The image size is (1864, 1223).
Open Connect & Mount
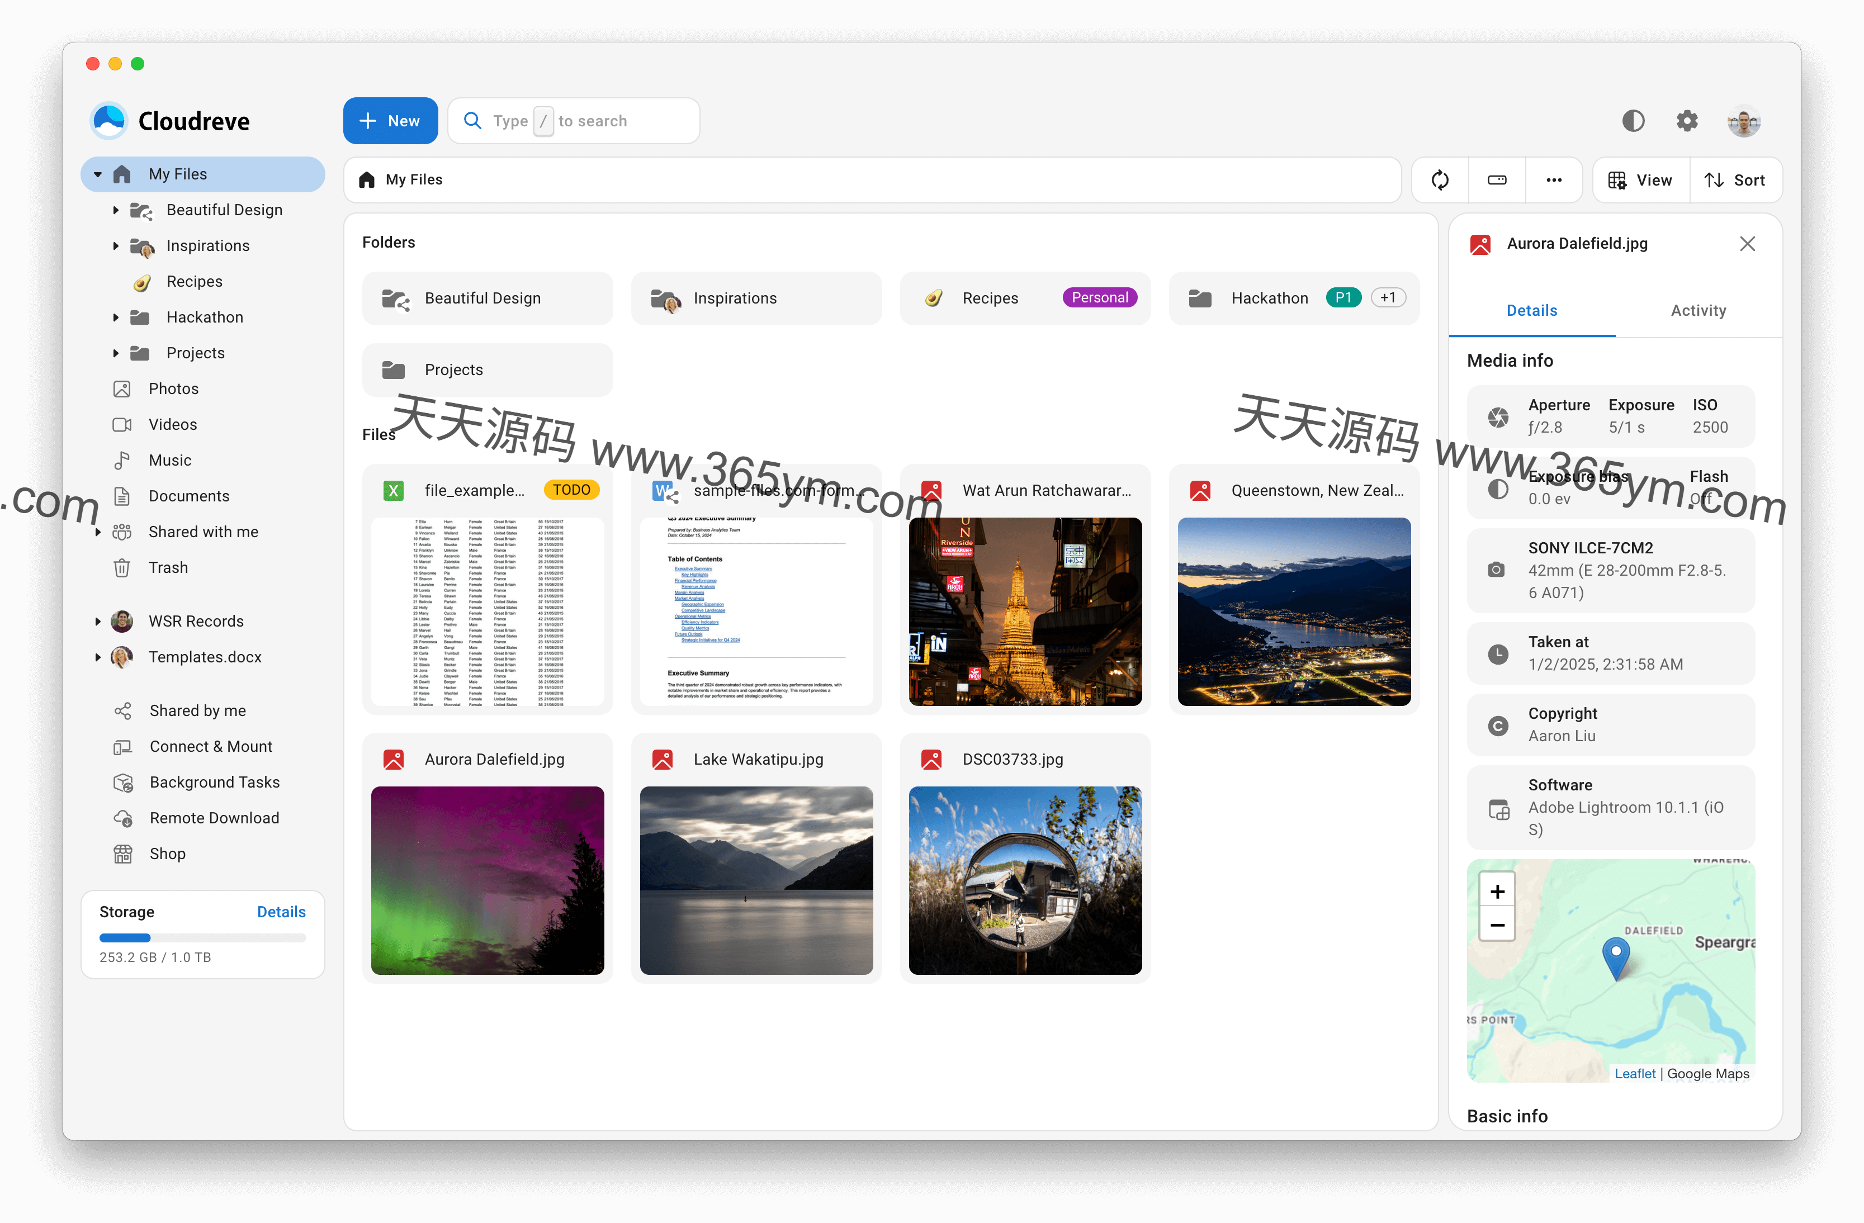click(x=211, y=747)
